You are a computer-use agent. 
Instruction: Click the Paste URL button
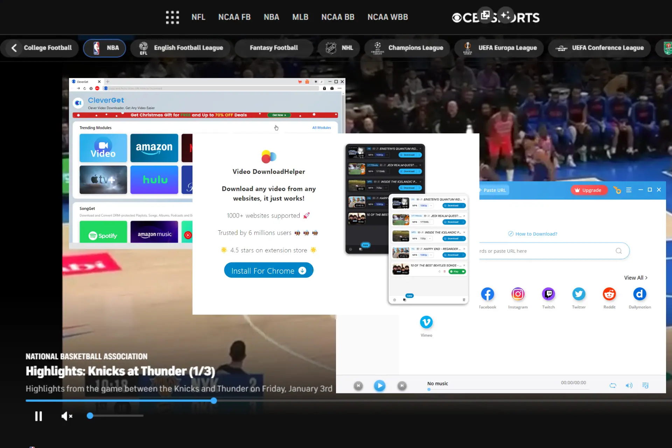point(494,190)
